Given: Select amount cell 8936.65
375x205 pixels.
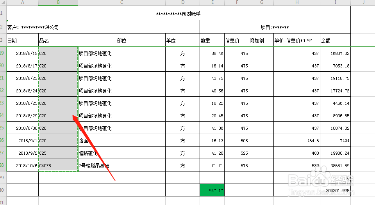Looking at the screenshot, I should click(335, 115).
